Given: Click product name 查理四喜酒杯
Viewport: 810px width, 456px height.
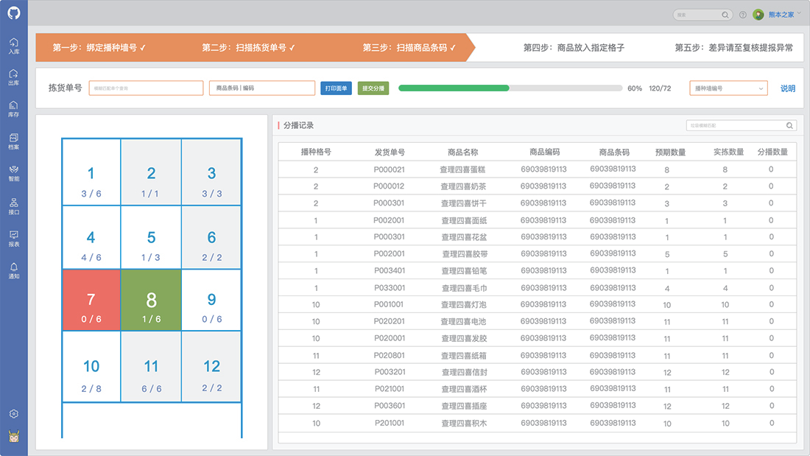Looking at the screenshot, I should pos(464,389).
